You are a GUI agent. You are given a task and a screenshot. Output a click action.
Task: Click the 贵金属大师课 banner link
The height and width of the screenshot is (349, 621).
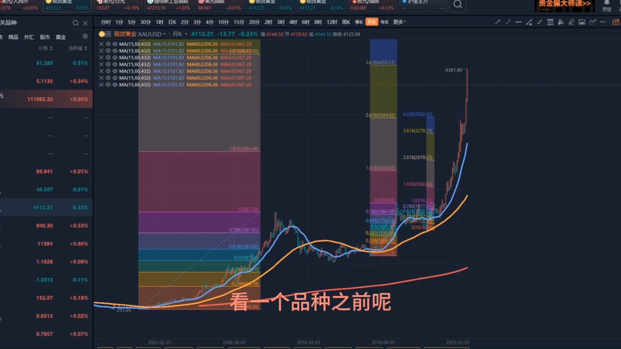coord(564,5)
